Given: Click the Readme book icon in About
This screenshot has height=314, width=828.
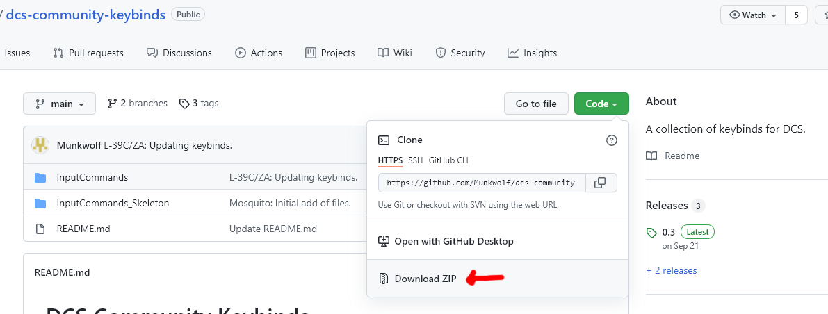Looking at the screenshot, I should tap(651, 156).
